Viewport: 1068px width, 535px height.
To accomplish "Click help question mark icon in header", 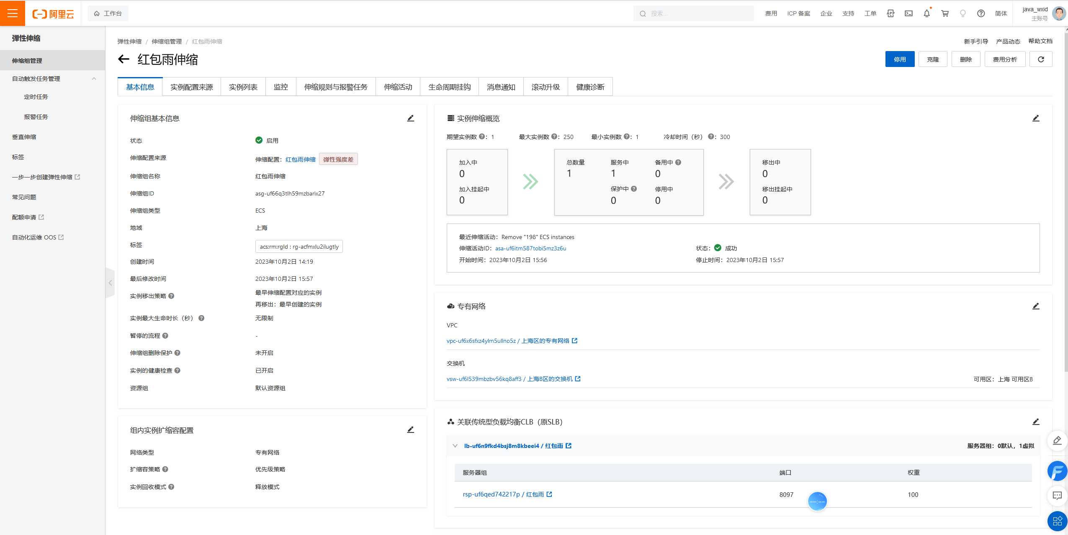I will 981,13.
